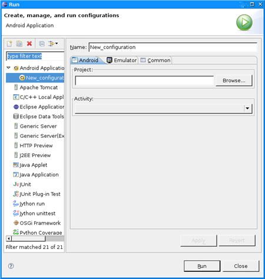Viewport: 265px width, 279px height.
Task: Click the Close button
Action: 241,266
